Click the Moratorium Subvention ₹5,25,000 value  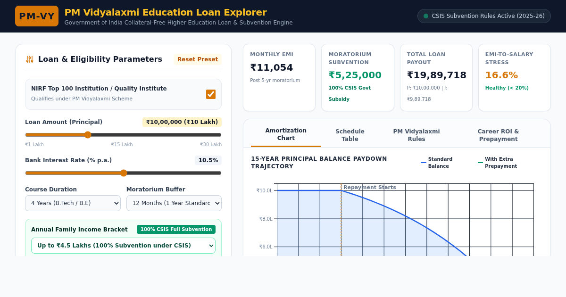355,75
